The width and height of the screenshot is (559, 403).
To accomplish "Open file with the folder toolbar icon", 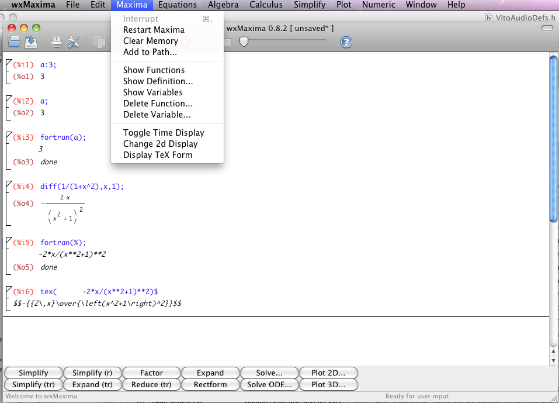I will pyautogui.click(x=14, y=42).
